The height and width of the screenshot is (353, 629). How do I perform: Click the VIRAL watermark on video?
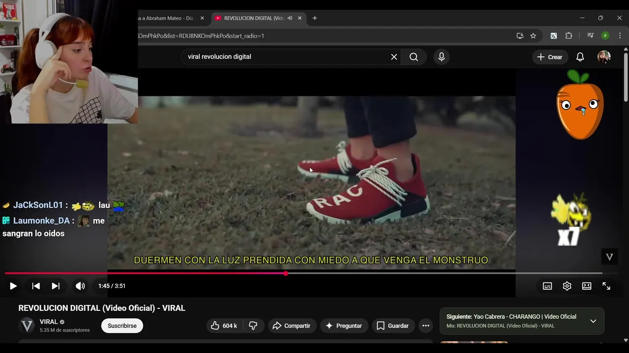[609, 257]
